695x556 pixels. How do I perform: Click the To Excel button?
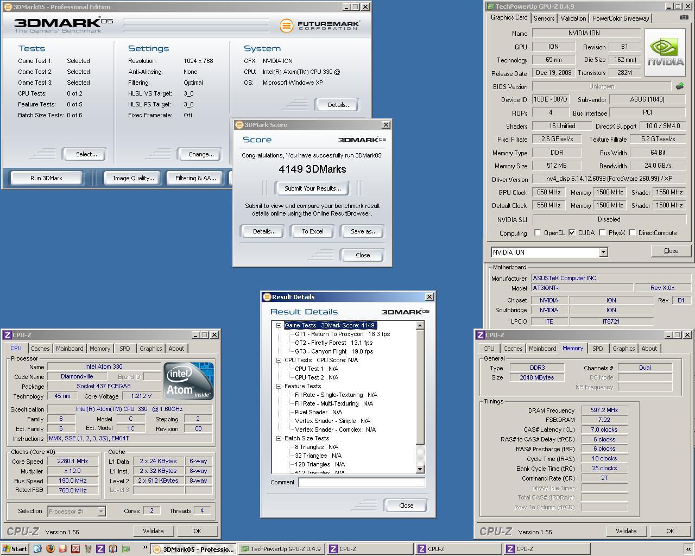[x=313, y=231]
